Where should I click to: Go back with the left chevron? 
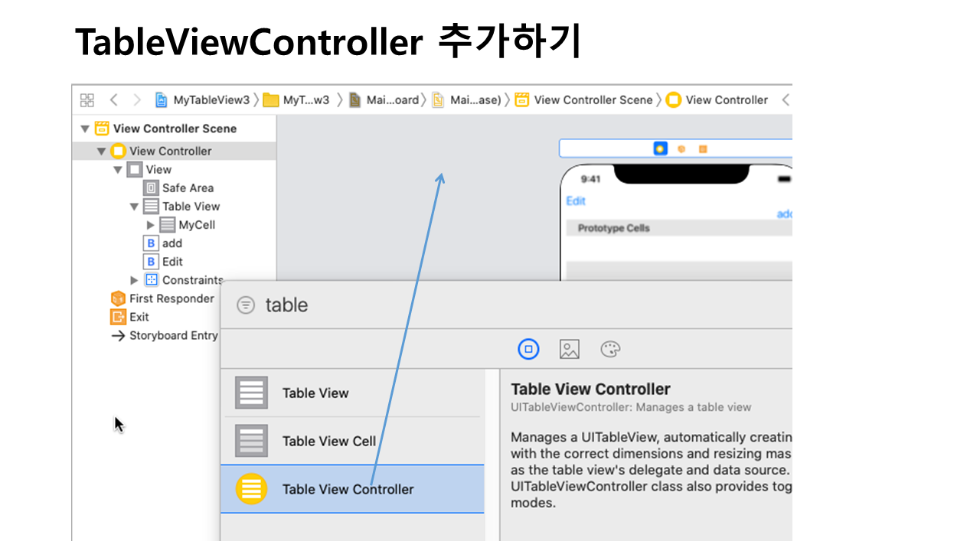pos(113,100)
